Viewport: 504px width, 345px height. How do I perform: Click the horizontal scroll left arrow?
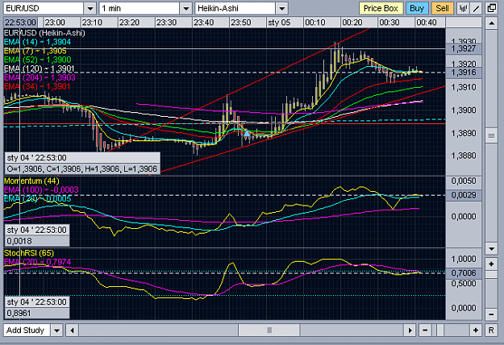pos(73,330)
